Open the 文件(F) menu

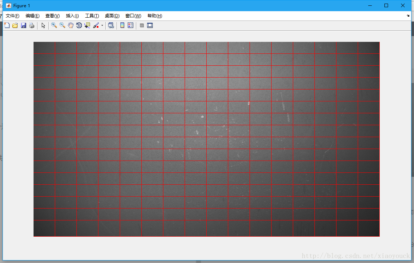point(13,16)
